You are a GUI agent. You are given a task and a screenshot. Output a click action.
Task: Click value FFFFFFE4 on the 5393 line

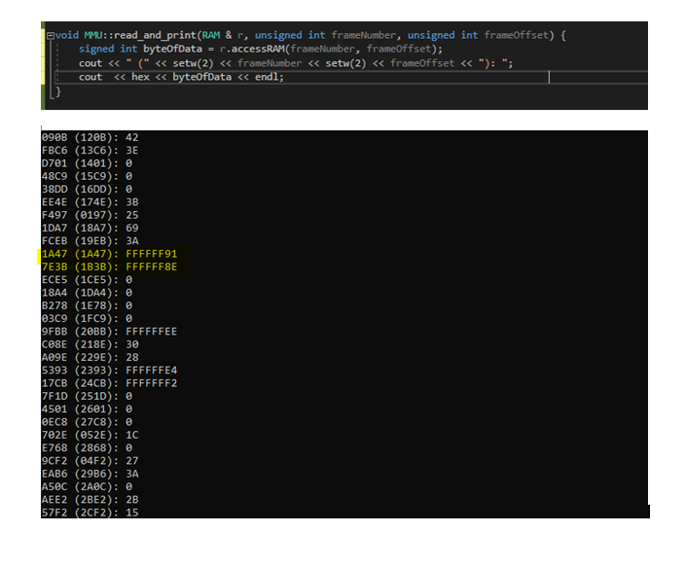click(x=152, y=371)
